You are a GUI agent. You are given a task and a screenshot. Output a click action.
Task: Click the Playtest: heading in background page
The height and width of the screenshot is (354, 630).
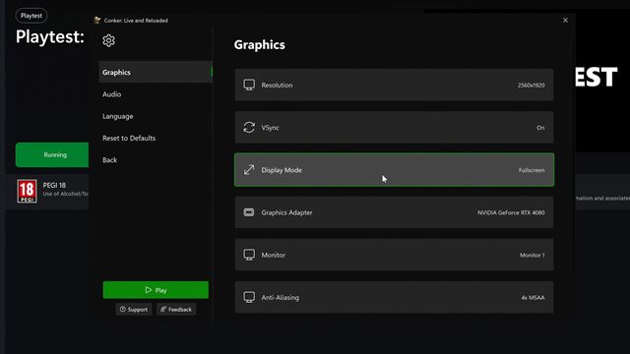coord(50,37)
